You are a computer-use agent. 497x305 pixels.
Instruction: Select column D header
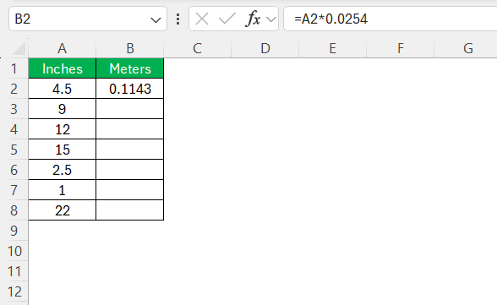[265, 48]
